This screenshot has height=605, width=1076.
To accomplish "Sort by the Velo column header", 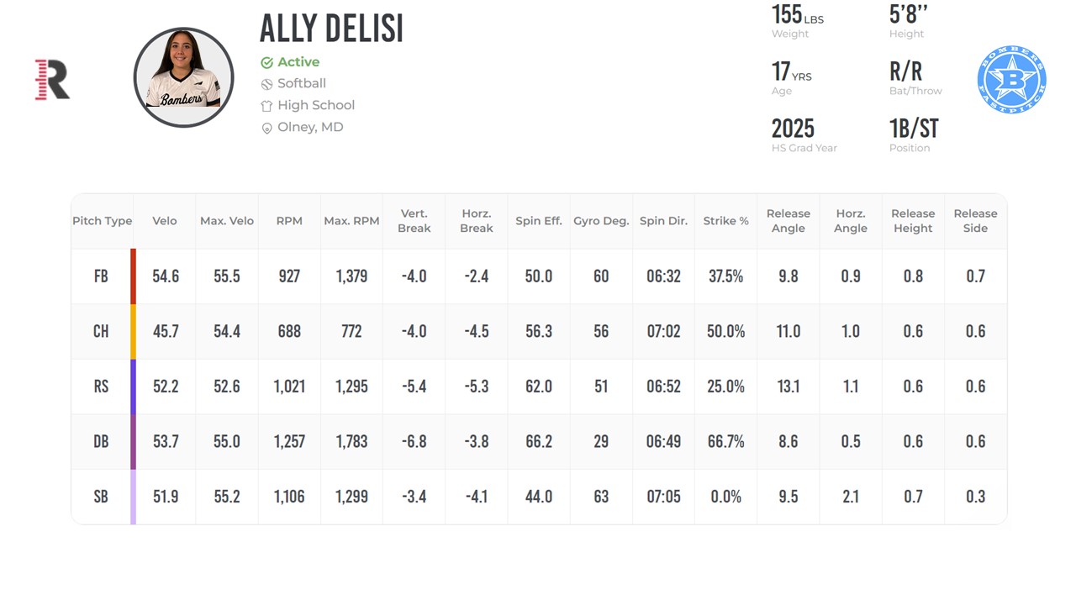I will (165, 221).
